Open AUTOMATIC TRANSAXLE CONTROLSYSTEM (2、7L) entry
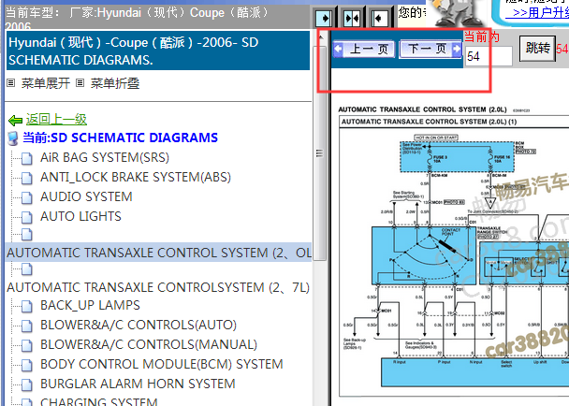Screen dimensions: 569x406 point(158,287)
